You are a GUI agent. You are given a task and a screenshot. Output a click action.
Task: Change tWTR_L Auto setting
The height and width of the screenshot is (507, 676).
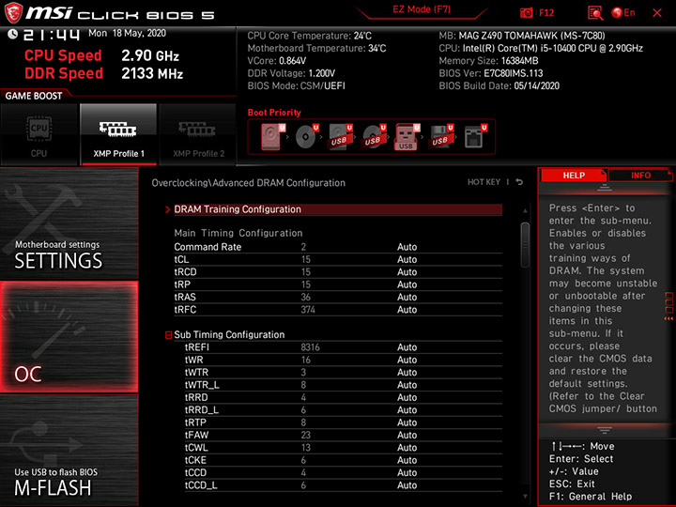click(407, 385)
